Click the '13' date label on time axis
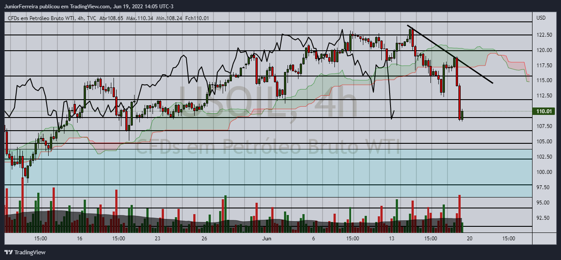The height and width of the screenshot is (260, 561). point(391,239)
